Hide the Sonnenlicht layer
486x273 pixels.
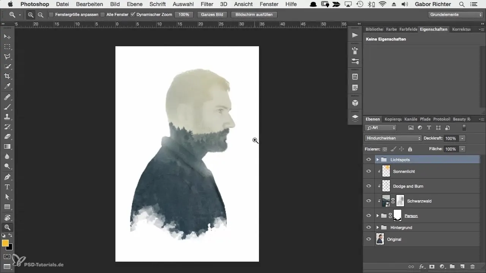point(368,171)
